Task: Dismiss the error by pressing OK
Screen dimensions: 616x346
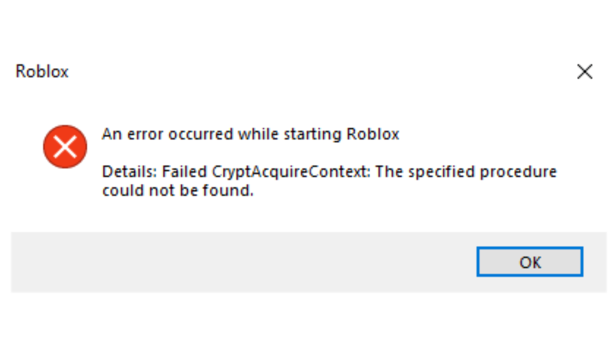Action: click(529, 262)
